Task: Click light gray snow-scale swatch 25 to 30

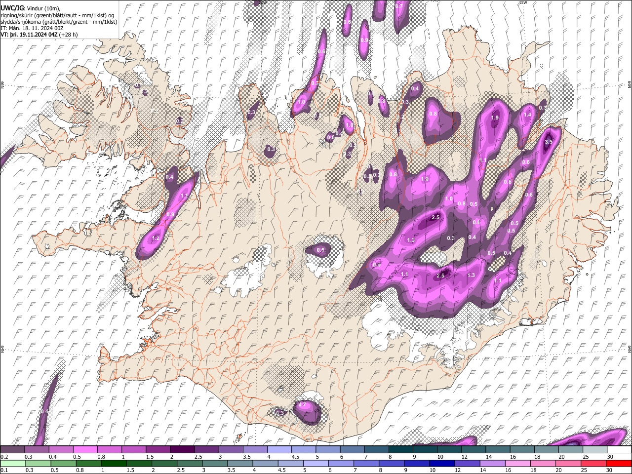Action: click(x=595, y=450)
